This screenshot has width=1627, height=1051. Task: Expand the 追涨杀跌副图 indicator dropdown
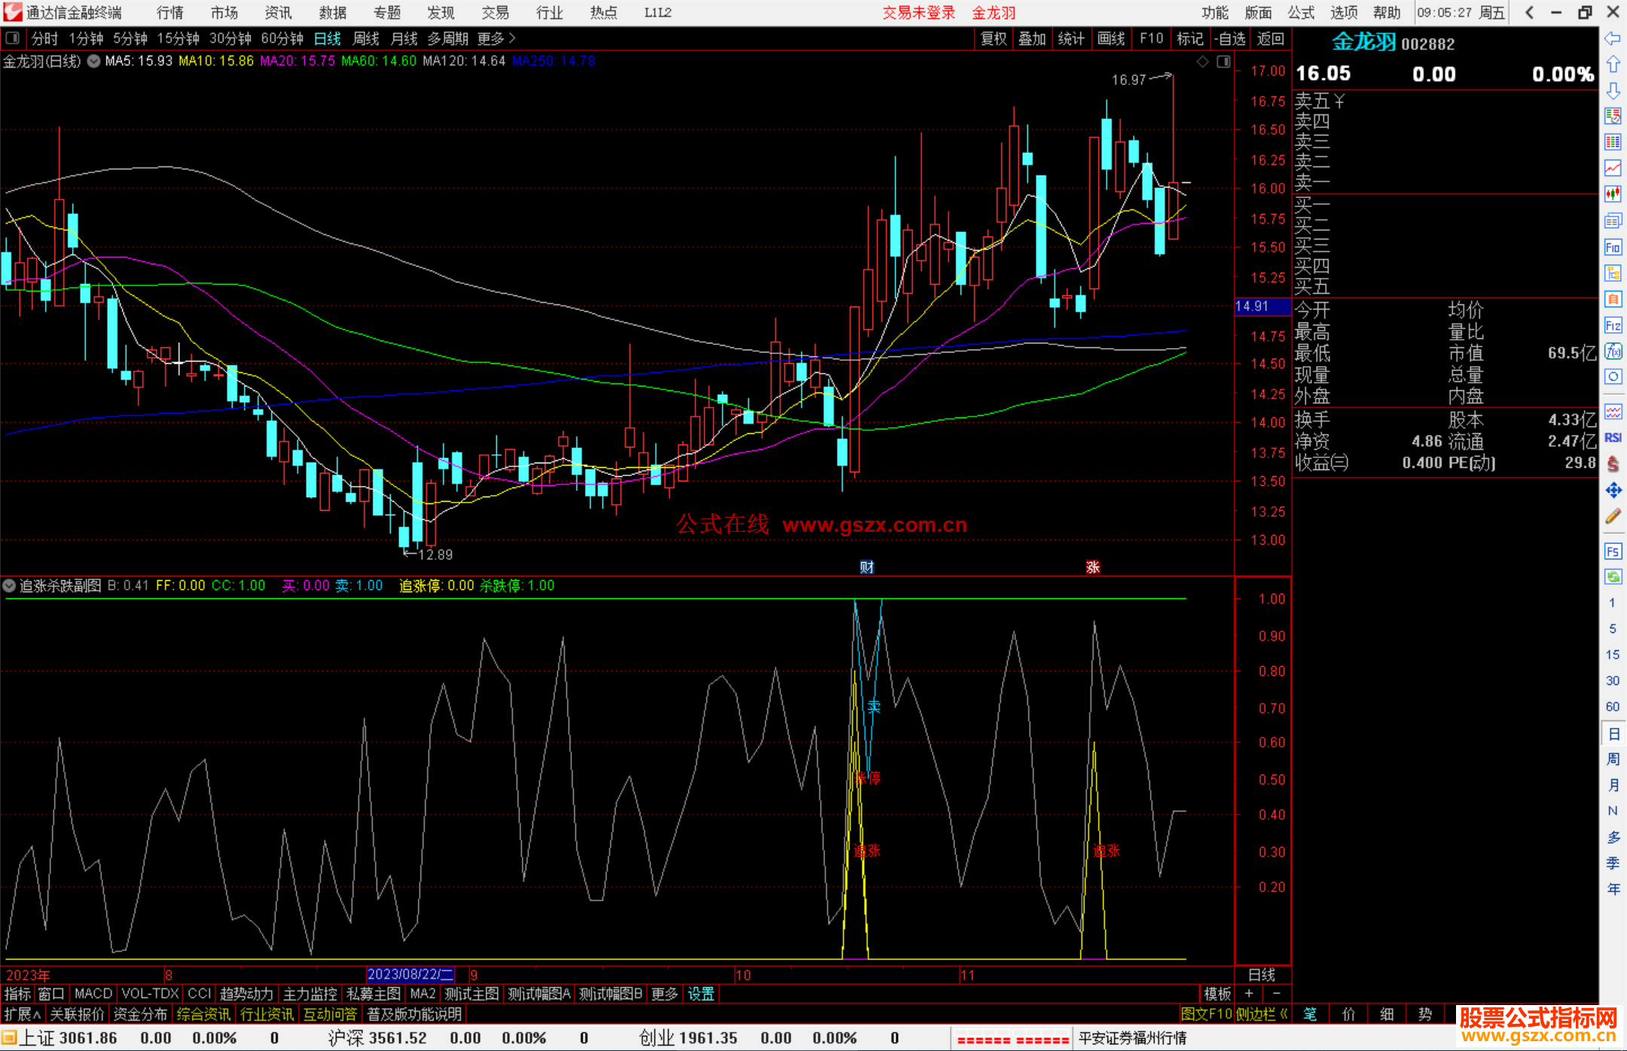coord(9,585)
